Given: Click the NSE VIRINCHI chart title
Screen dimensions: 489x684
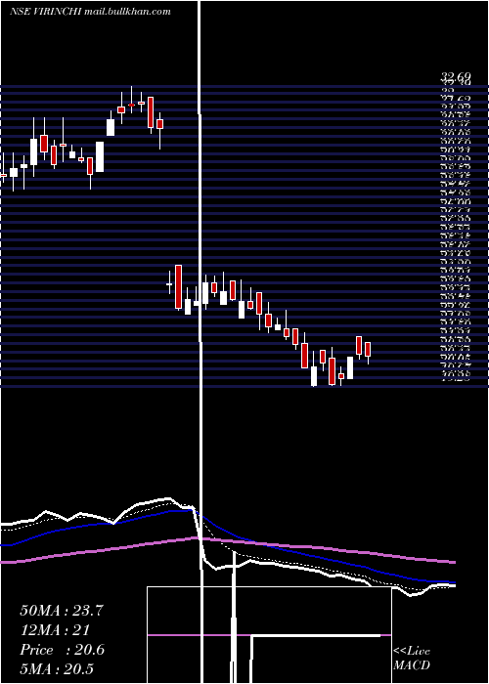Looking at the screenshot, I should 90,12.
